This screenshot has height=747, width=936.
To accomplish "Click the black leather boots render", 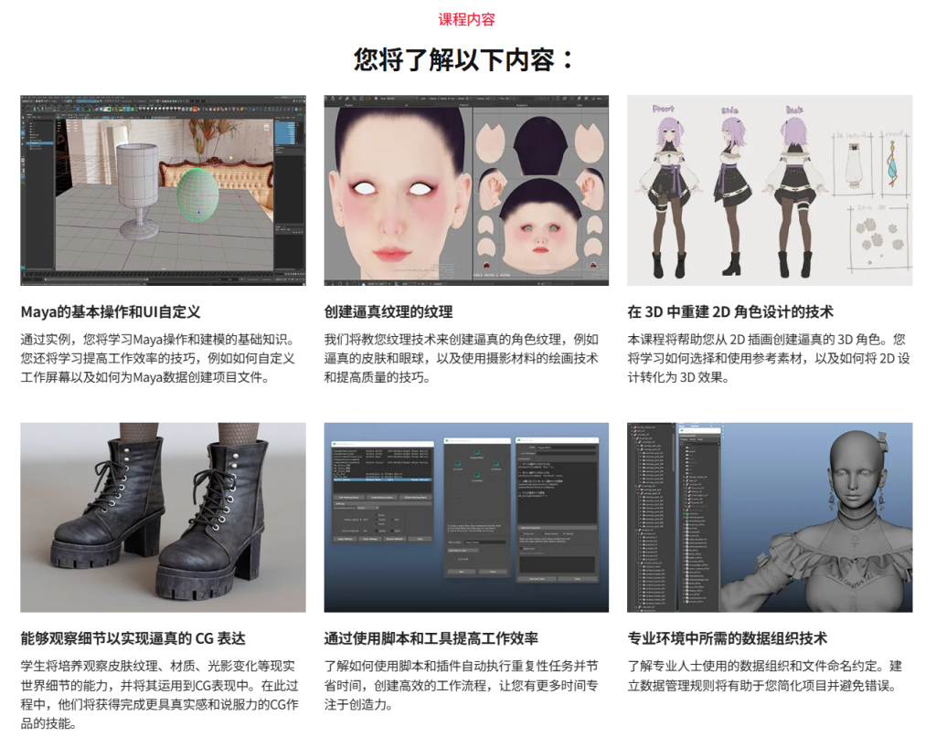I will (163, 517).
